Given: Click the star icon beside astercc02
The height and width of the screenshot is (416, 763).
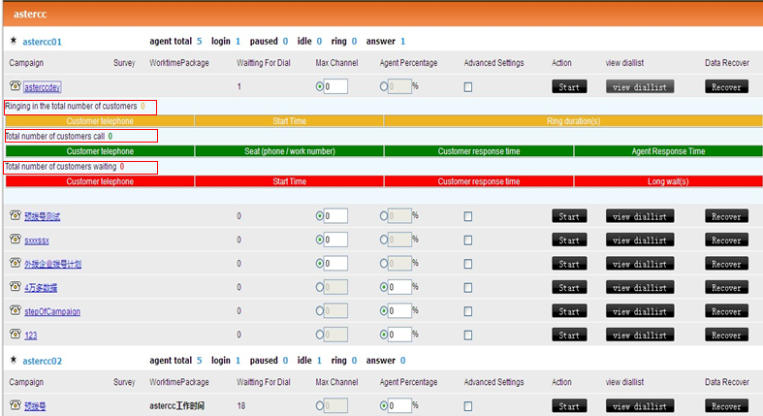Looking at the screenshot, I should pyautogui.click(x=13, y=360).
